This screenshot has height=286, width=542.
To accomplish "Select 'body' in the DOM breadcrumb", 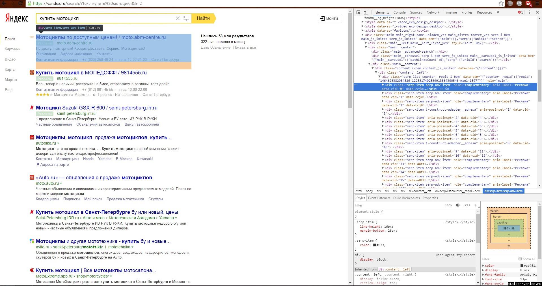I will [369, 191].
